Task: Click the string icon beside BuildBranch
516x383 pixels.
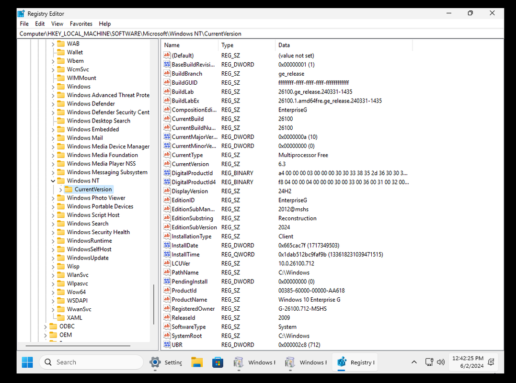Action: coord(167,73)
